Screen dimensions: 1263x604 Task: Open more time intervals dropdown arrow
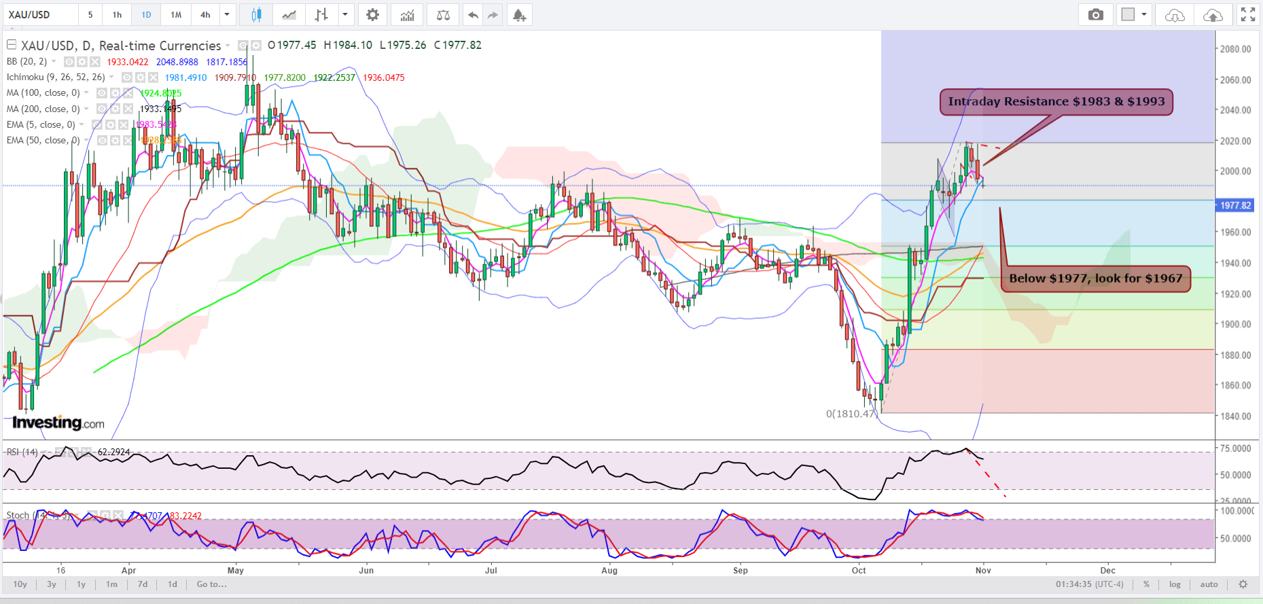click(227, 15)
